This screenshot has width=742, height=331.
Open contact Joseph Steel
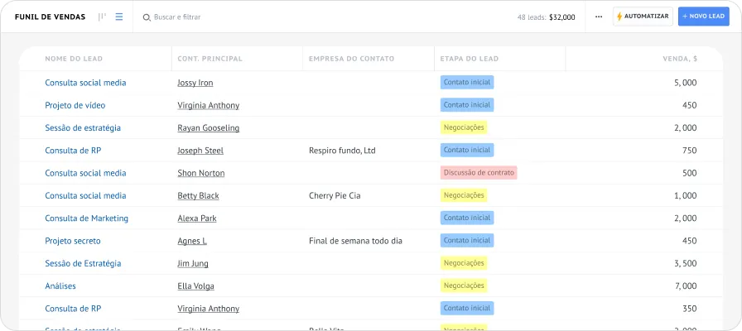point(200,151)
